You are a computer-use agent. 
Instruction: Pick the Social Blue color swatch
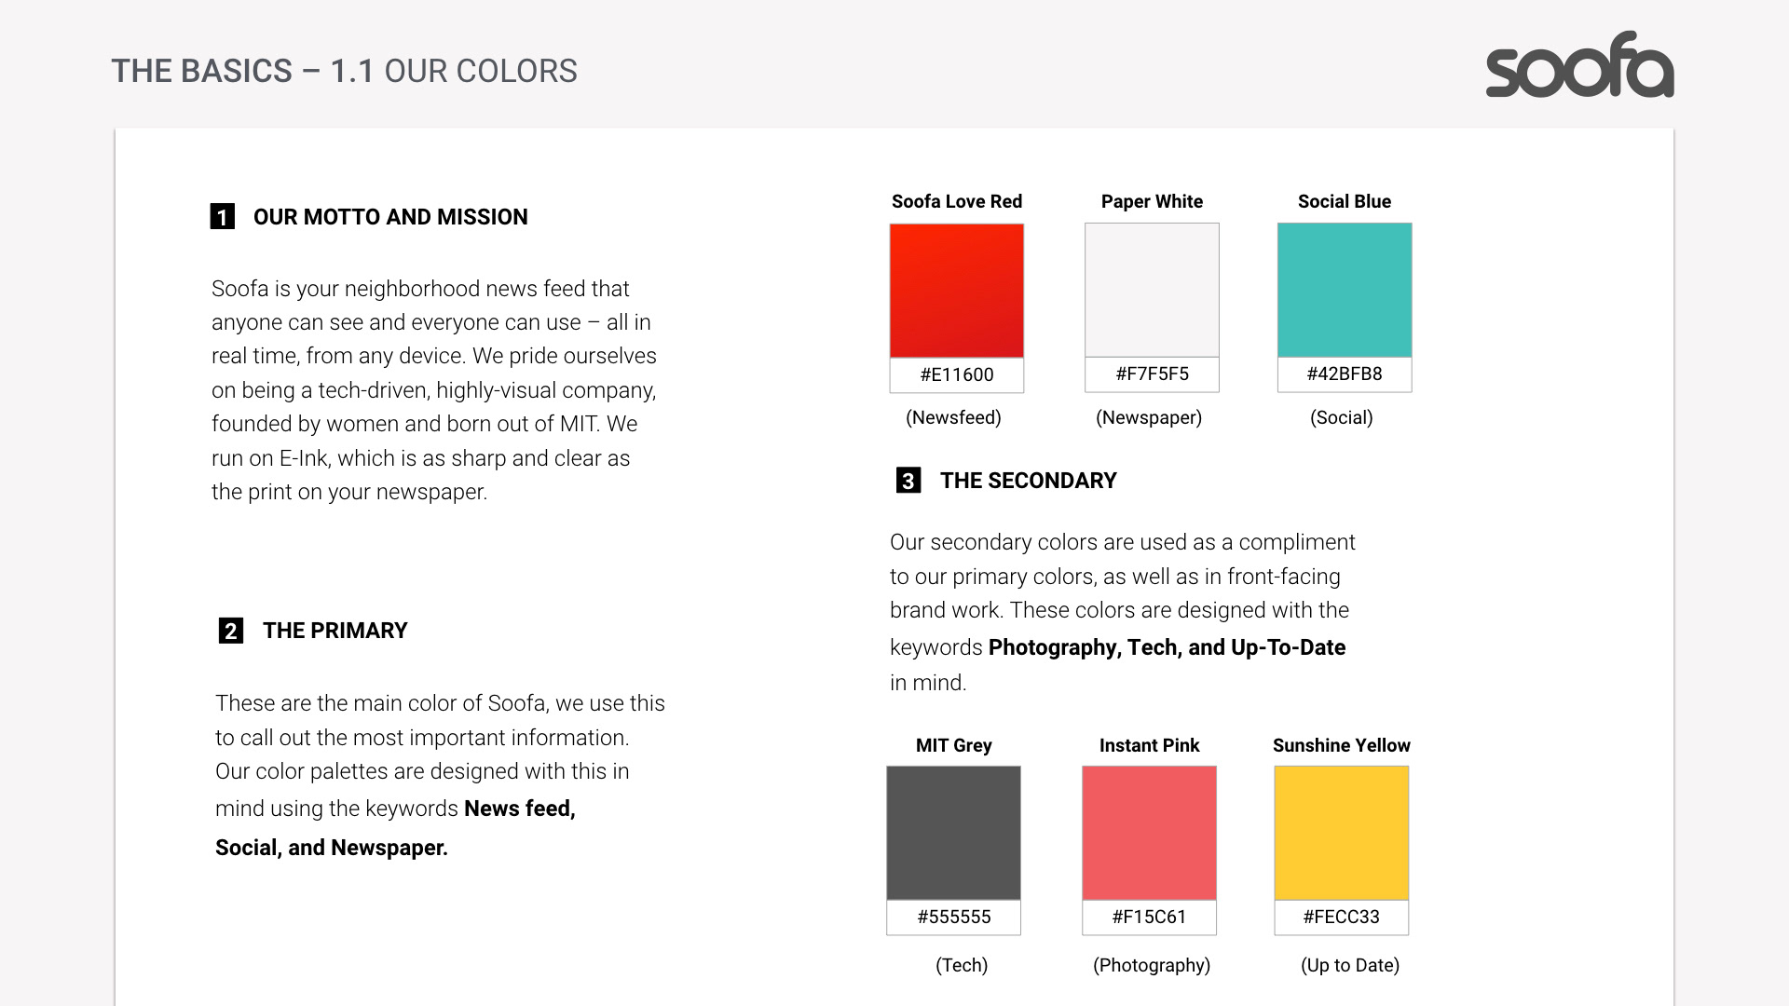click(1344, 290)
